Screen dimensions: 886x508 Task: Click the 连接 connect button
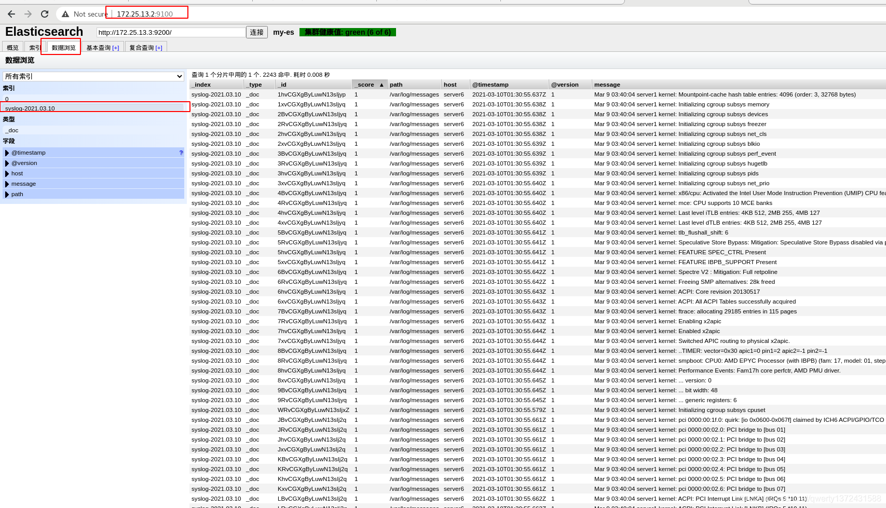(257, 32)
